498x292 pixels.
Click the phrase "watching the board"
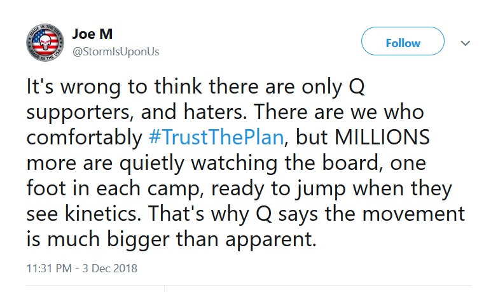[285, 163]
